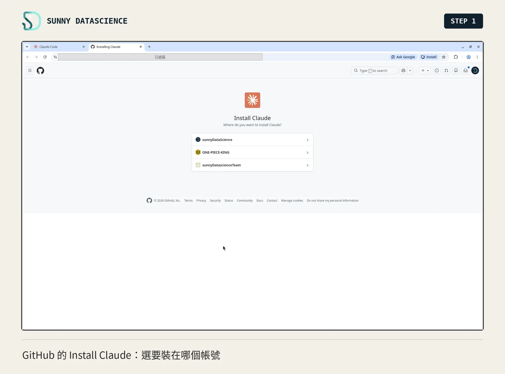
Task: Open user profile avatar menu
Action: [x=475, y=70]
